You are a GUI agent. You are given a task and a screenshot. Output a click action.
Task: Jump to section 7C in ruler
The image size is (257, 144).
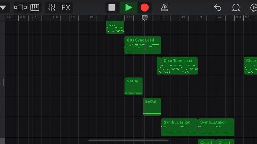(37, 17)
